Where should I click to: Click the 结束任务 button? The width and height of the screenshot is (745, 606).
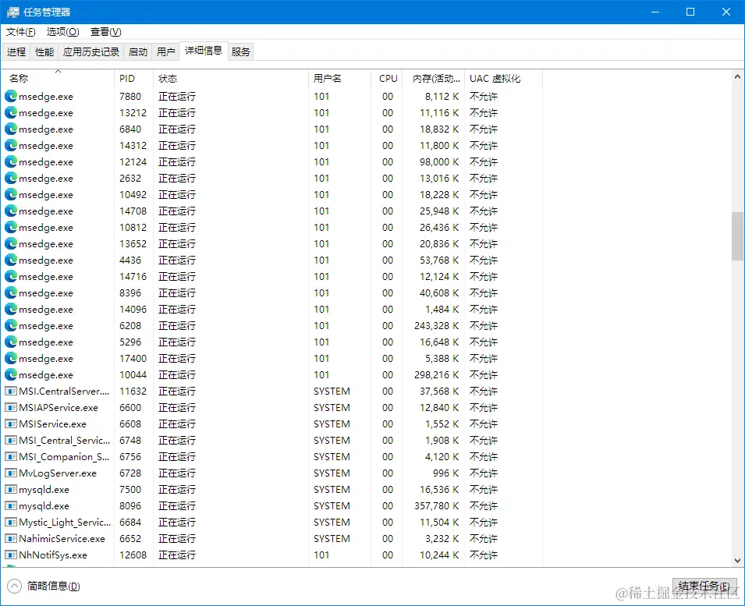(704, 586)
